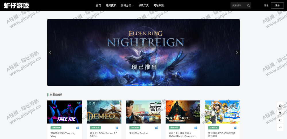
Task: Click the 注册 button
Action: click(277, 5)
